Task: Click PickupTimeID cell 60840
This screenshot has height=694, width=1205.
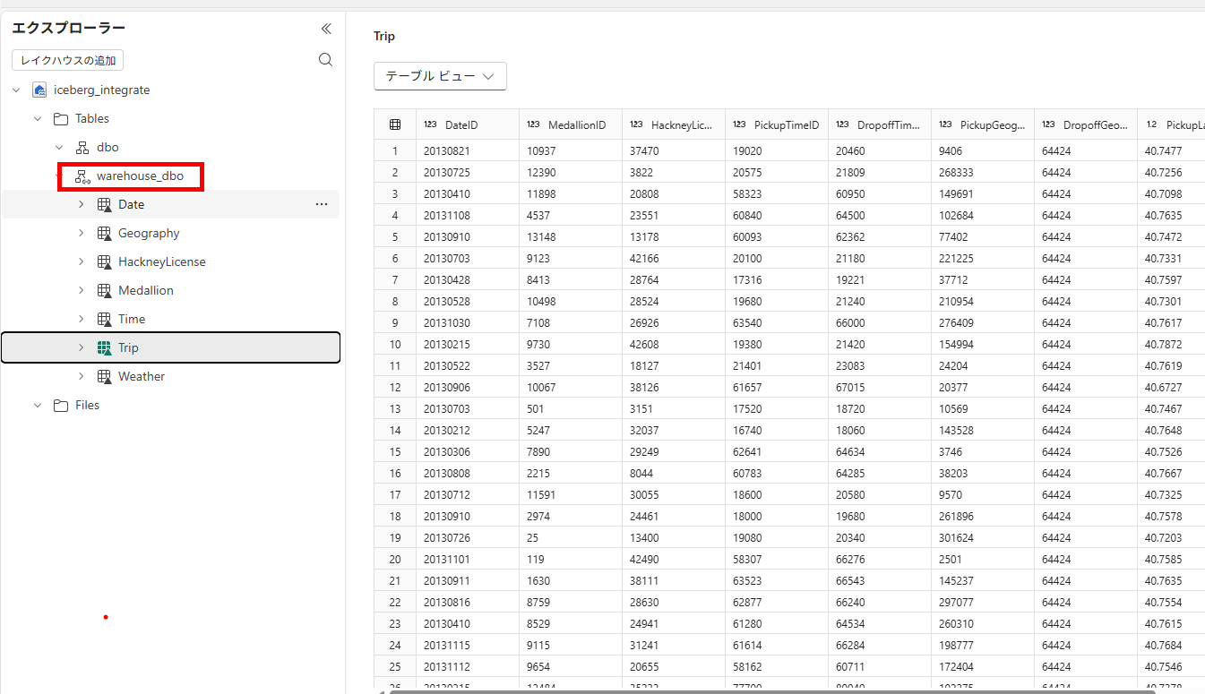Action: pyautogui.click(x=777, y=215)
